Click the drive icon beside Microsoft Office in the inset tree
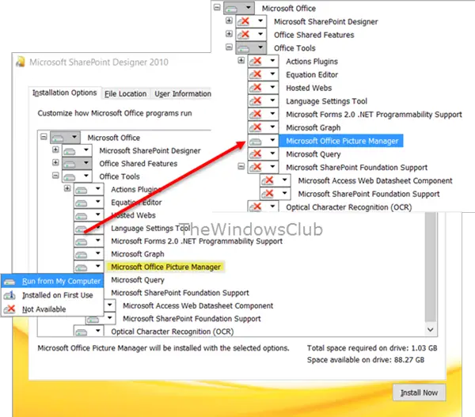 [231, 9]
